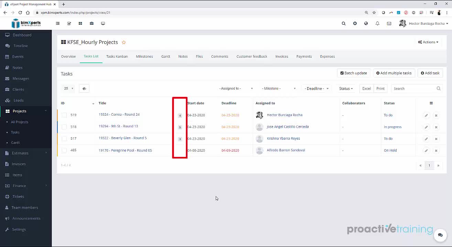Image resolution: width=452 pixels, height=247 pixels.
Task: Open the briefcase shortcut icon
Action: point(92,23)
